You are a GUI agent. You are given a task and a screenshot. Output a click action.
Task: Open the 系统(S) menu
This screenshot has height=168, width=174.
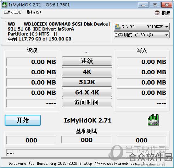[x=34, y=12]
